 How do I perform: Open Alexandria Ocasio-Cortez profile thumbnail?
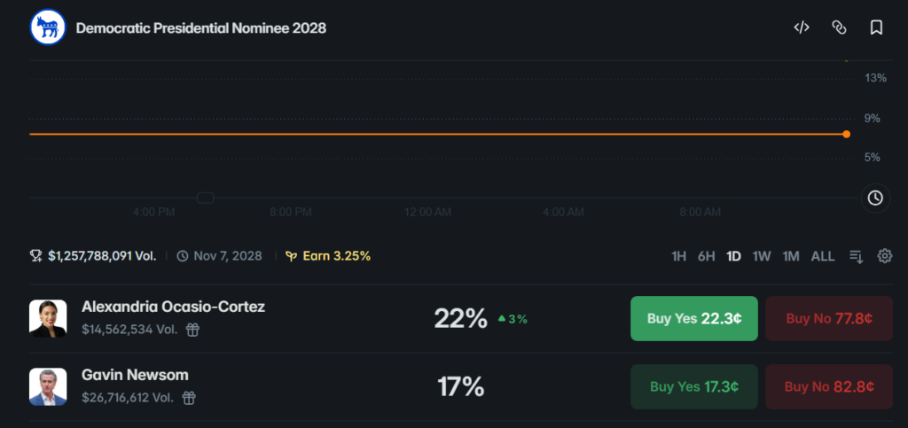pyautogui.click(x=48, y=318)
